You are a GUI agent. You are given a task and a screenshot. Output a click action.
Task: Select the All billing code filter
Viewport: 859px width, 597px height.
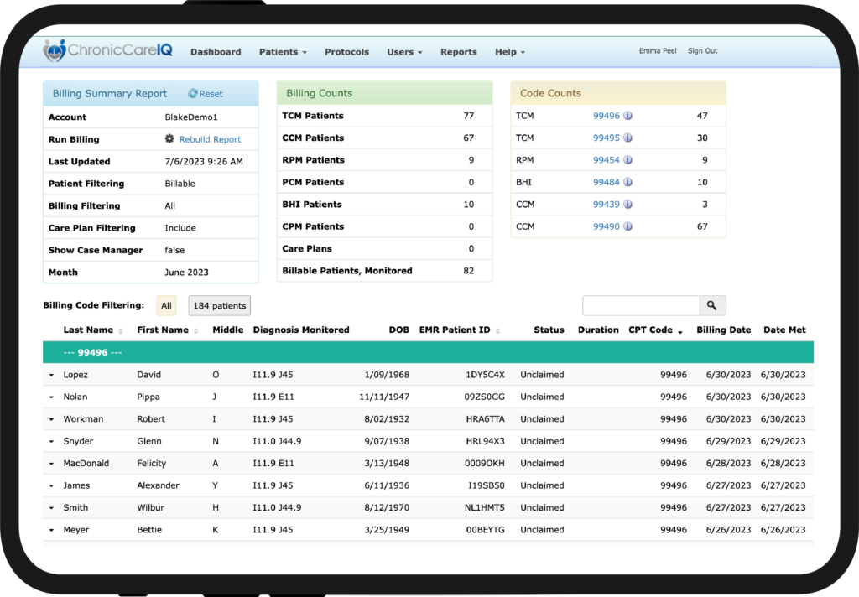[167, 305]
